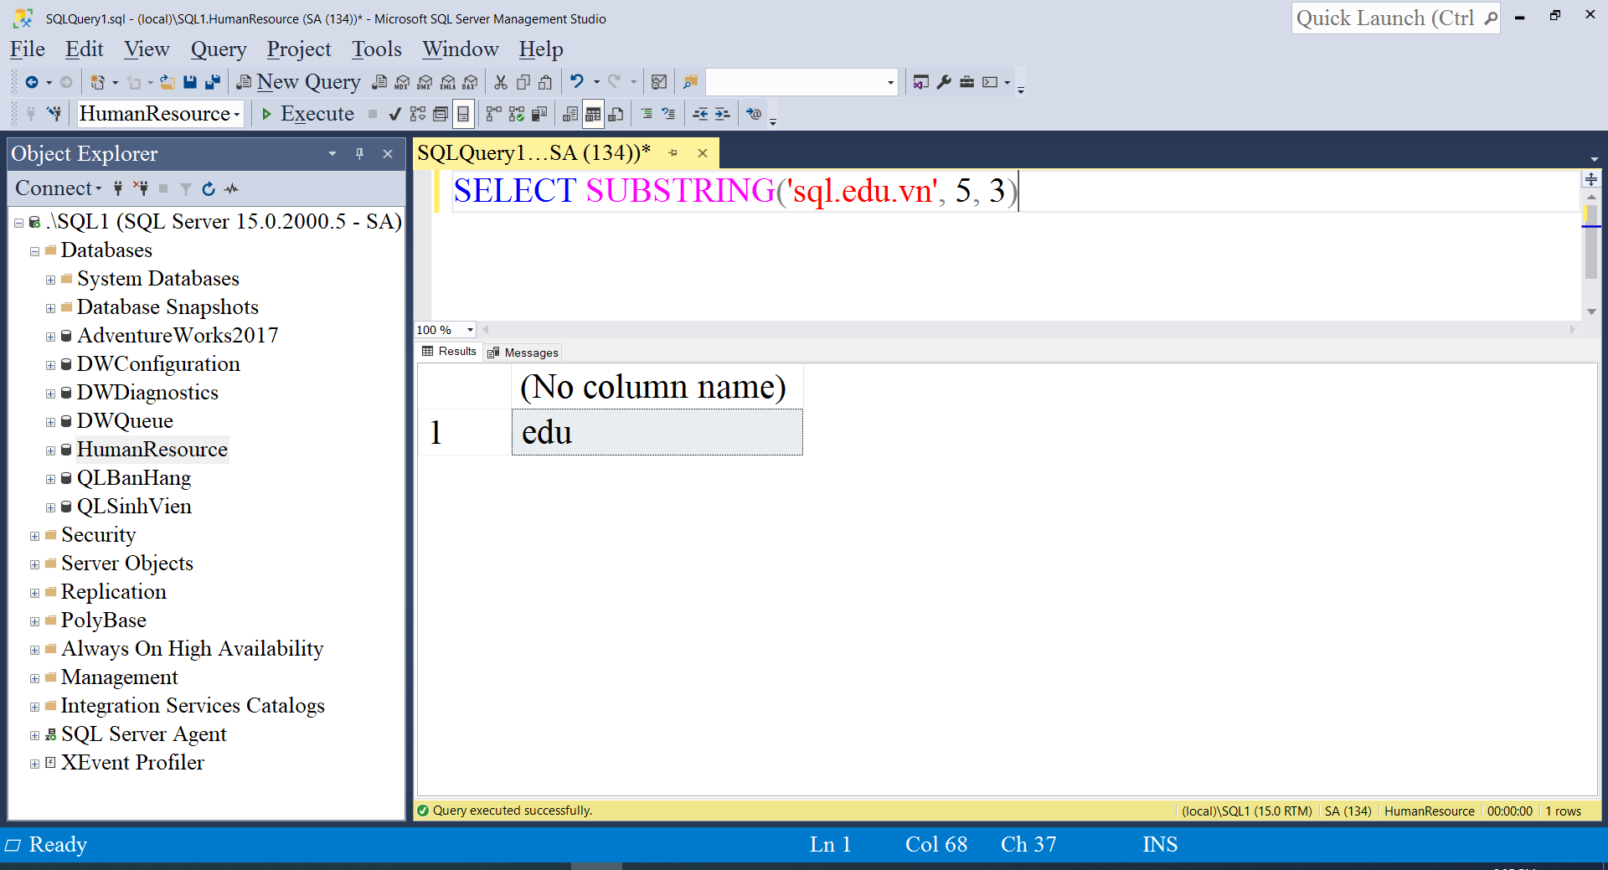Expand the AdventureWorks2017 database node
Viewport: 1608px width, 870px height.
click(51, 337)
